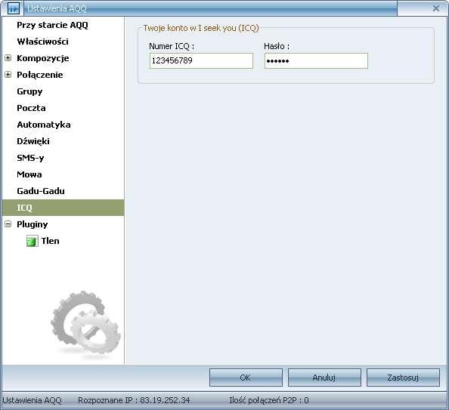
Task: Open the Przy starcie AQQ section
Action: (x=52, y=25)
